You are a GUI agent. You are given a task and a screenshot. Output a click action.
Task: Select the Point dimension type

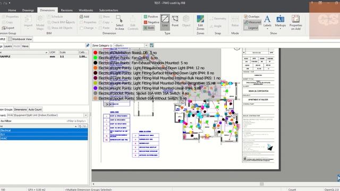pyautogui.click(x=175, y=21)
